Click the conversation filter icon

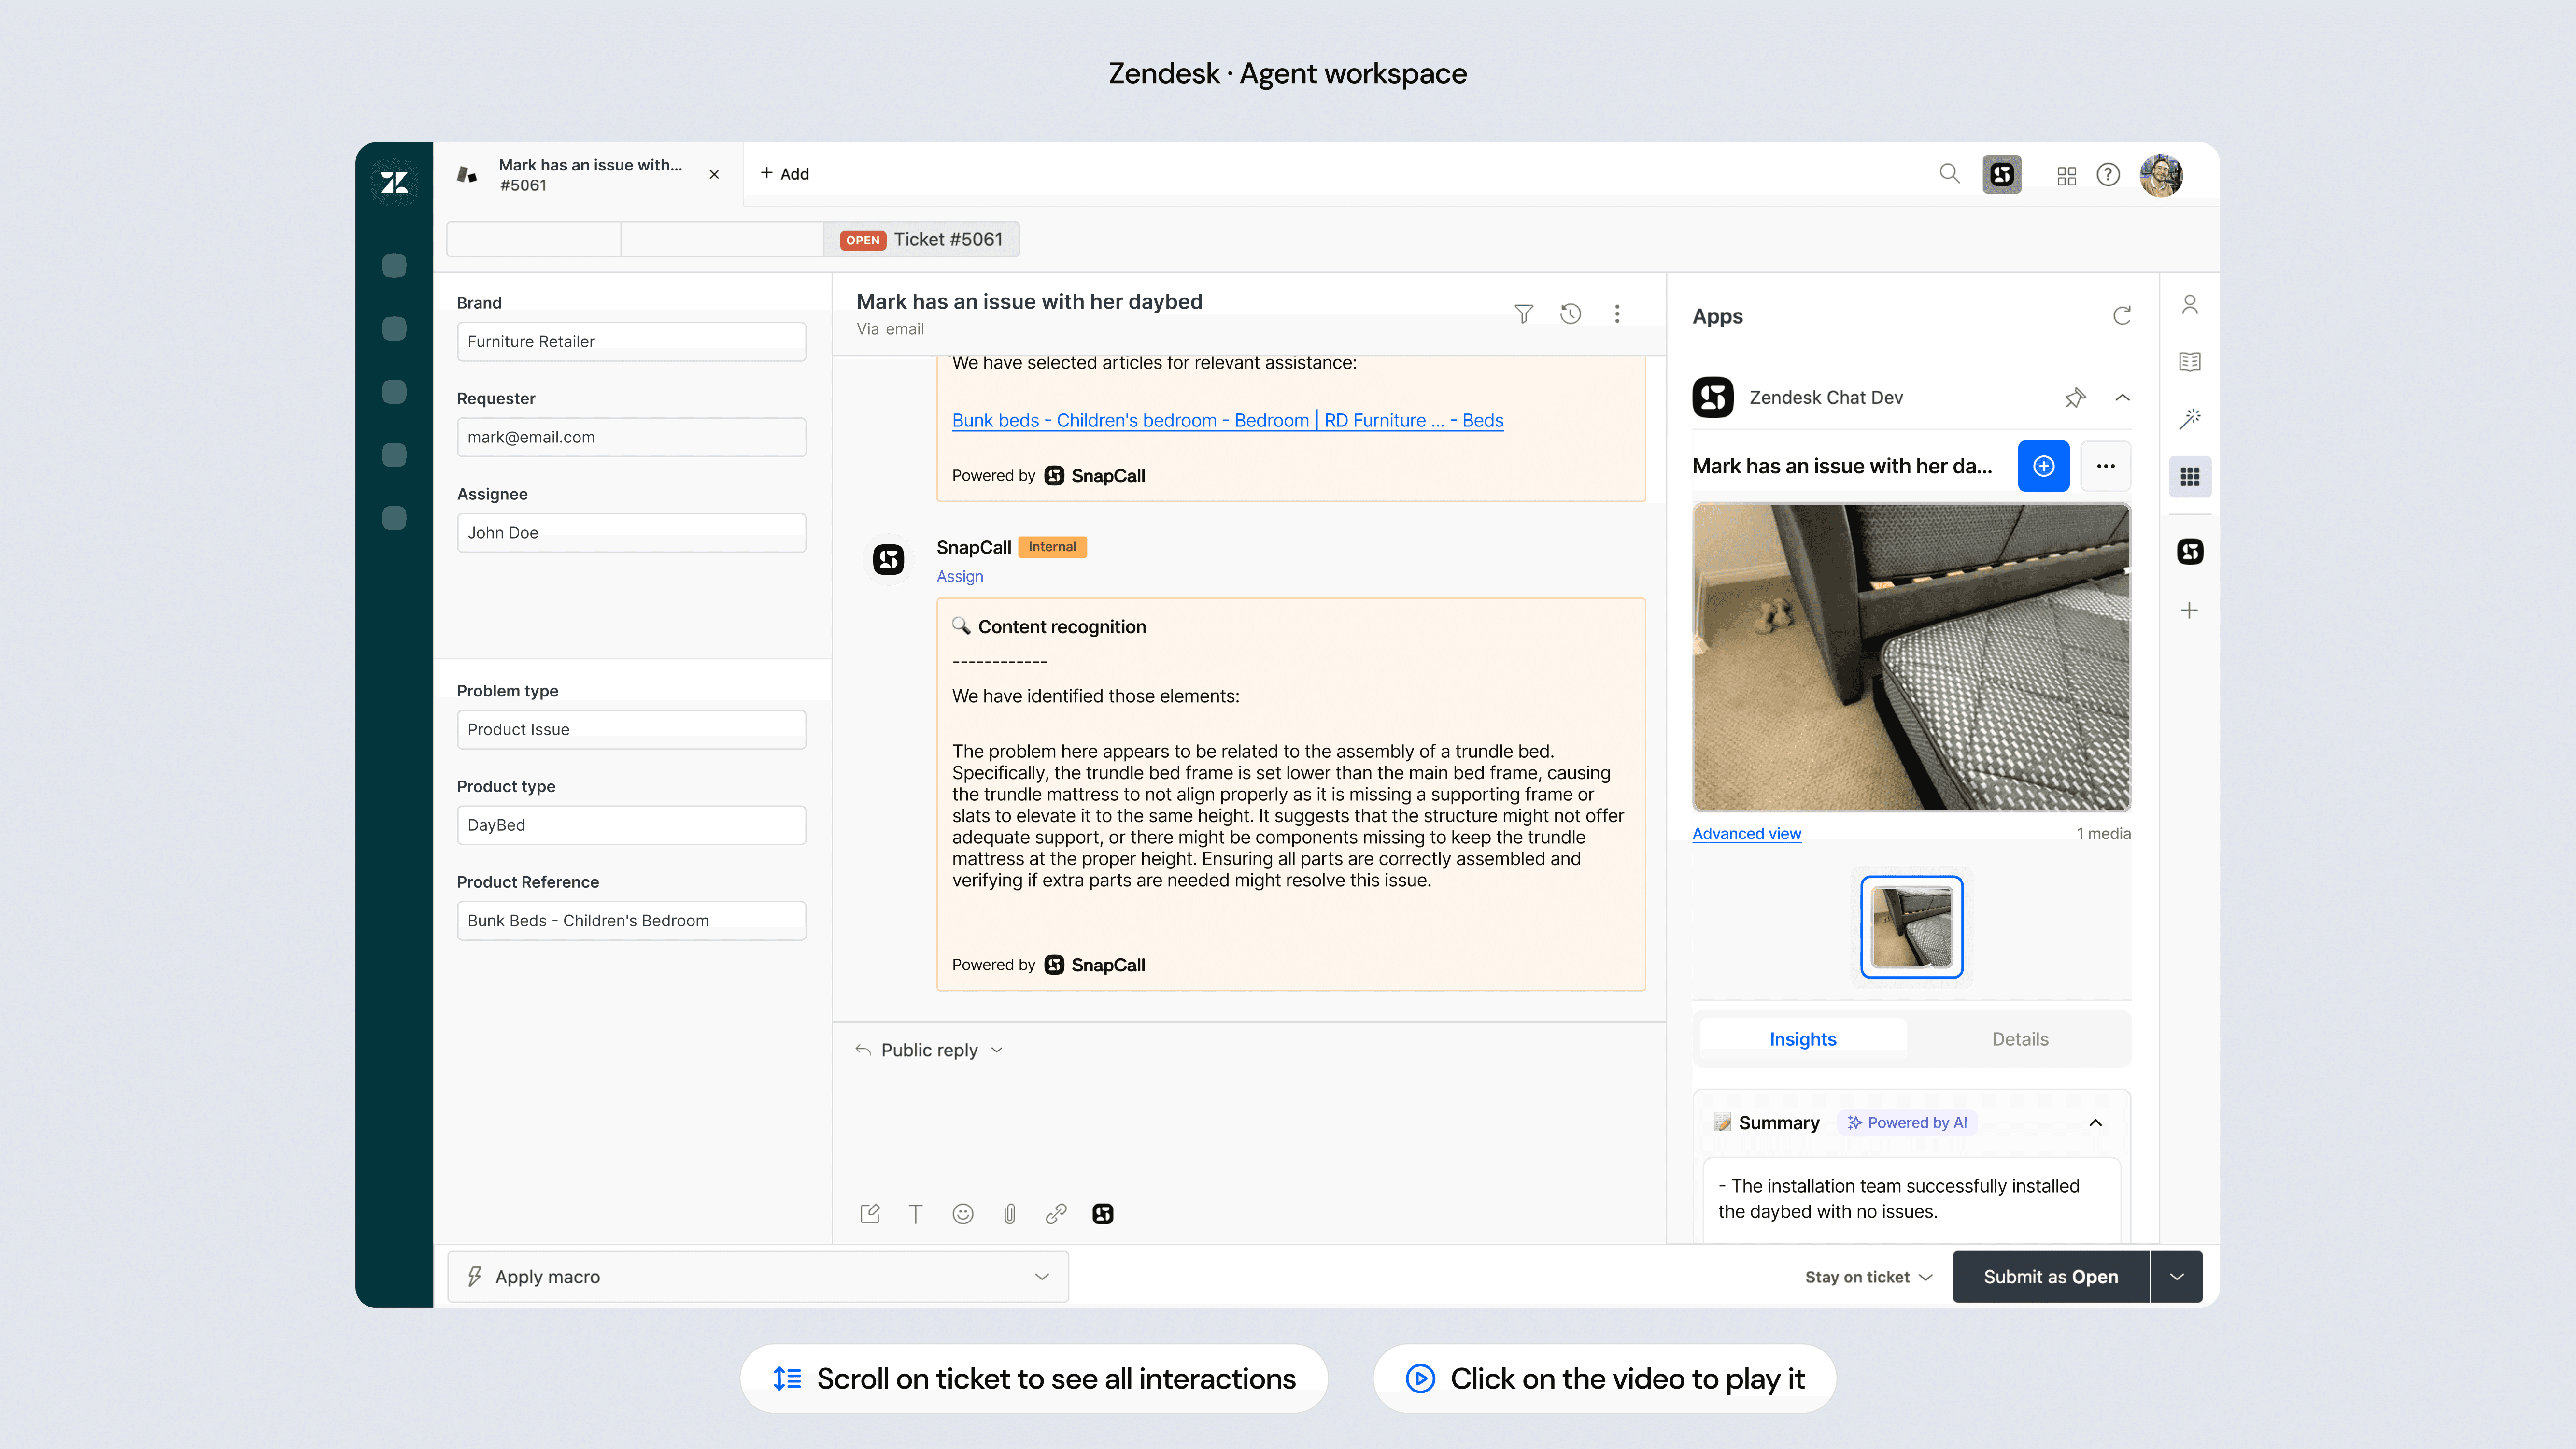(1523, 314)
